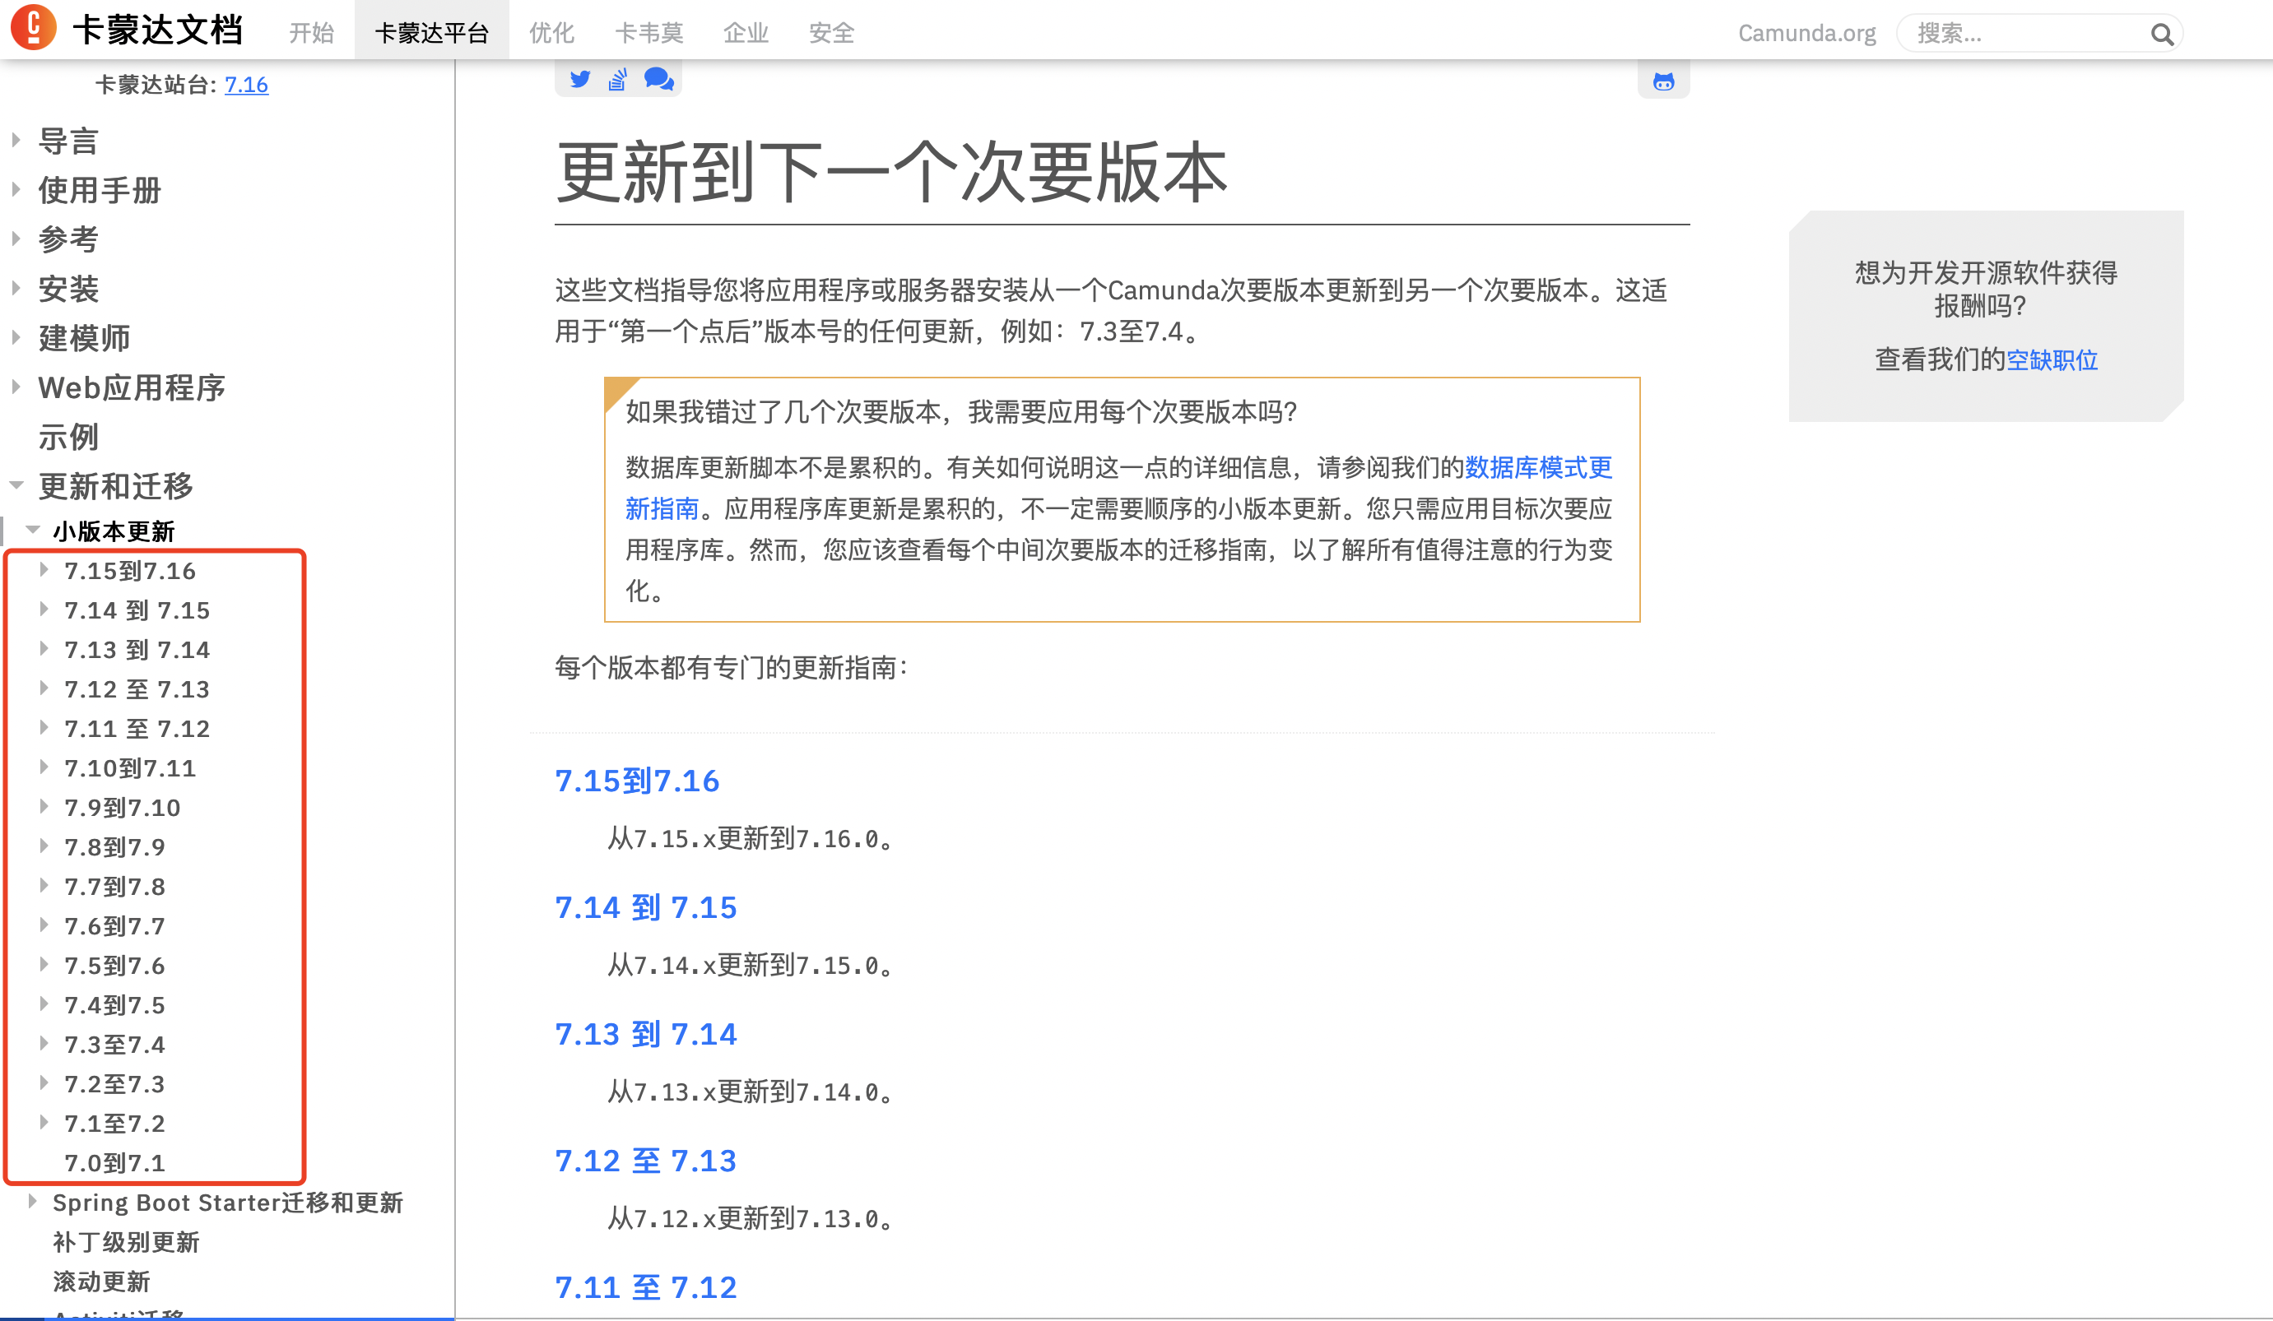Open the 企业 navigation tab
2273x1321 pixels.
pyautogui.click(x=745, y=34)
